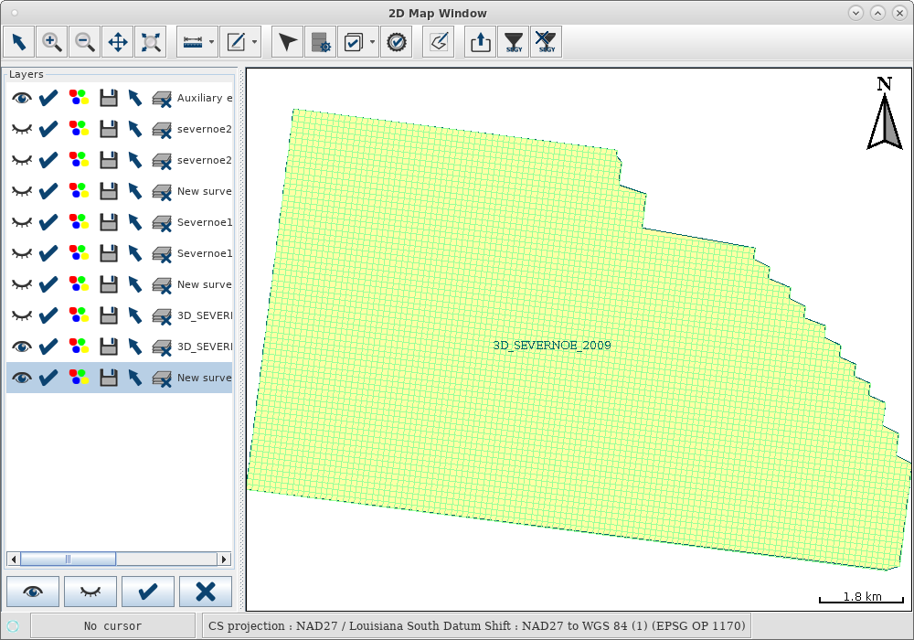Viewport: 914px width, 640px height.
Task: Open color settings for highlighted New surve layer
Action: tap(79, 378)
